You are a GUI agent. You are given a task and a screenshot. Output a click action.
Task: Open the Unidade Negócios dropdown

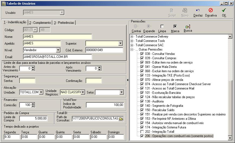[83, 92]
